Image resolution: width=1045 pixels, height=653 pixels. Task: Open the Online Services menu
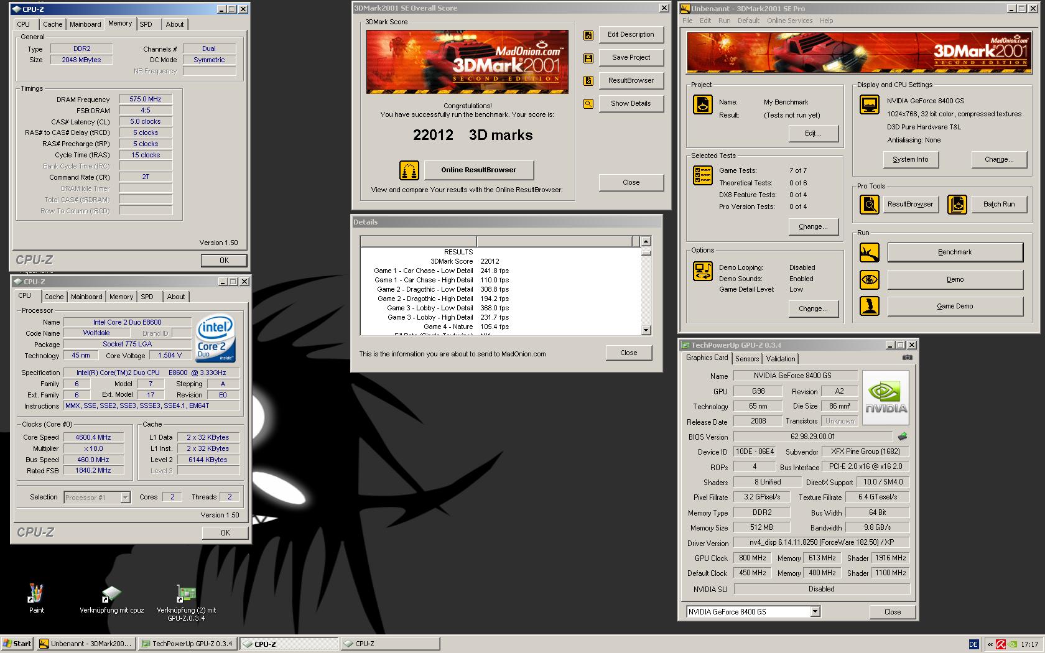[x=789, y=21]
